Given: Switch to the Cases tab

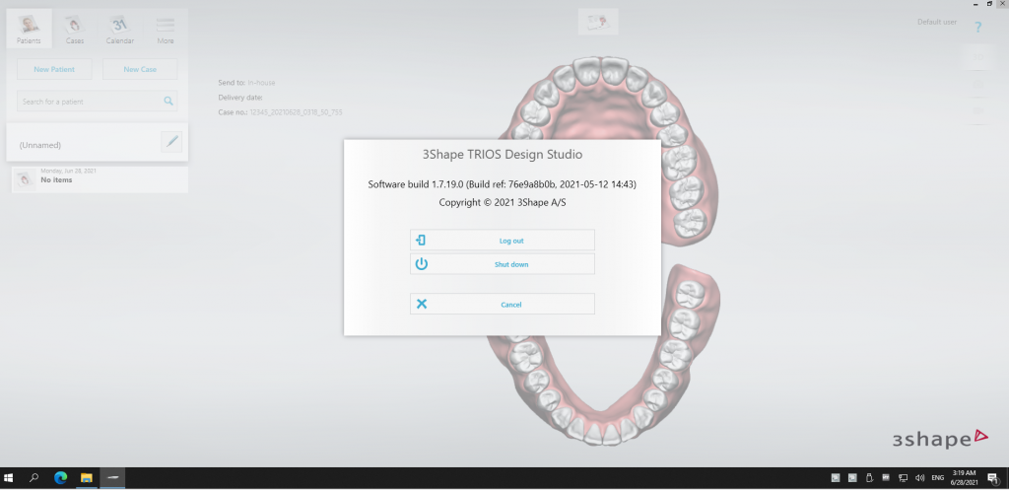Looking at the screenshot, I should [74, 29].
